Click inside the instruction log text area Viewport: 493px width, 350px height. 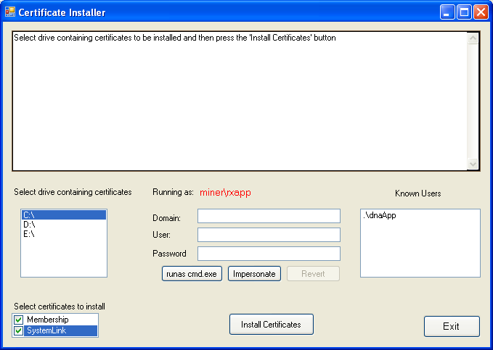[x=240, y=101]
